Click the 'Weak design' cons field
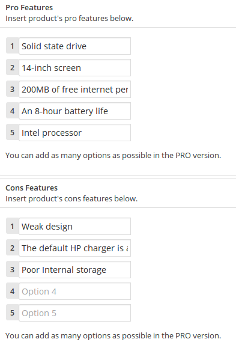The height and width of the screenshot is (345, 236). [x=74, y=226]
